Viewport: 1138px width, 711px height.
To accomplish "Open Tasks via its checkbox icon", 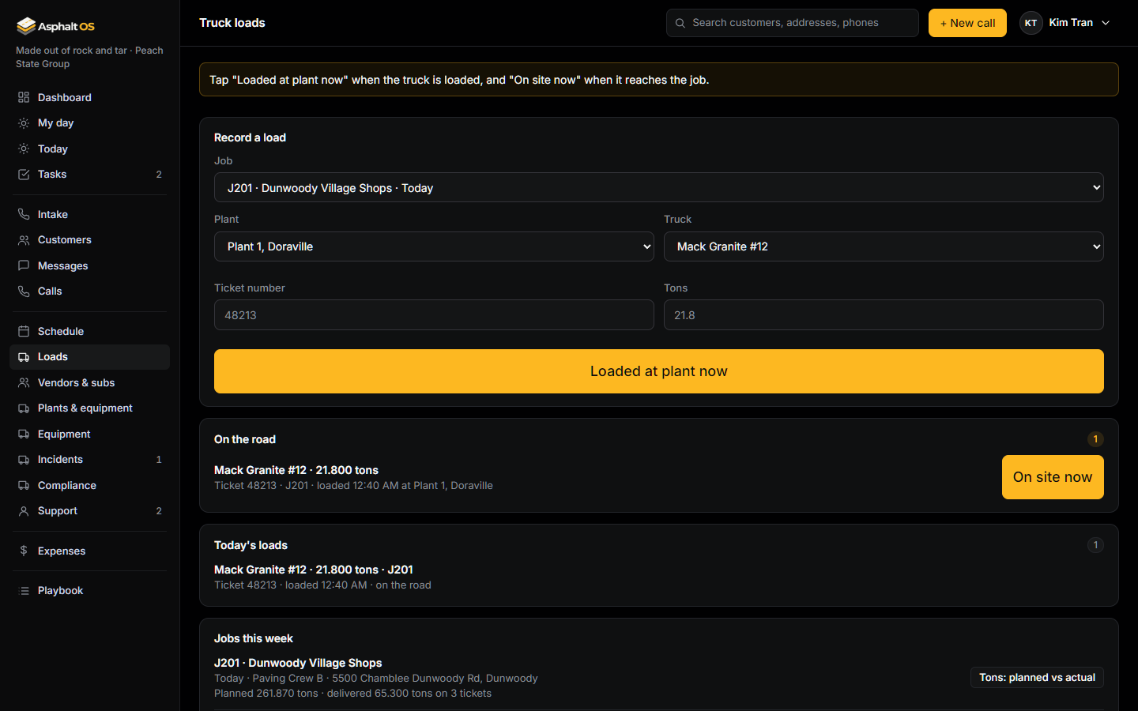I will point(24,175).
